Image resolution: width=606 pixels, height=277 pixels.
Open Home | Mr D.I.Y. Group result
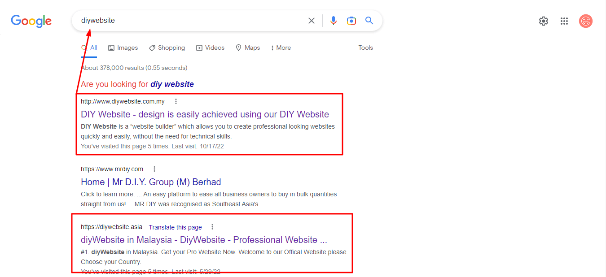pos(151,182)
